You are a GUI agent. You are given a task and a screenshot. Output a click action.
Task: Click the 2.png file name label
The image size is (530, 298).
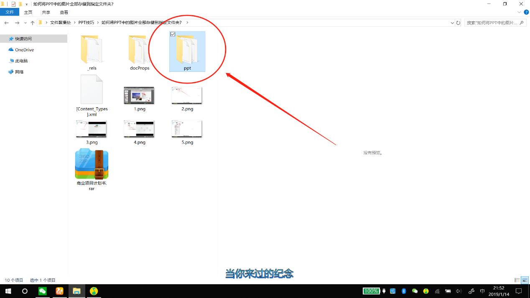tap(187, 109)
